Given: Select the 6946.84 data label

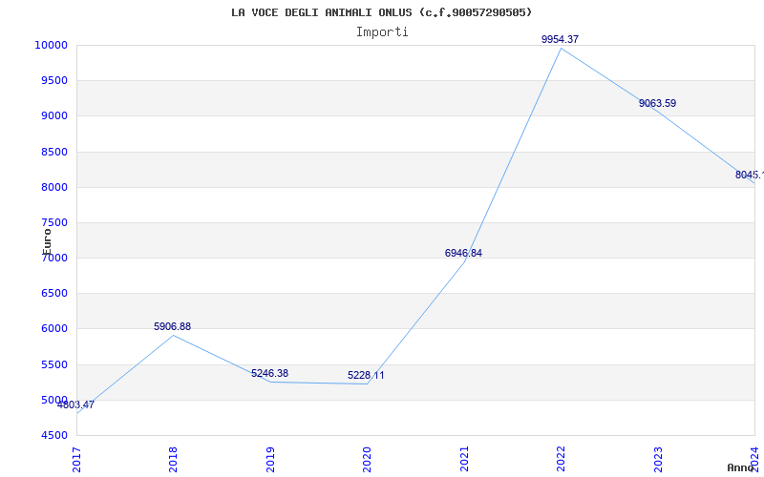Looking at the screenshot, I should (x=463, y=253).
